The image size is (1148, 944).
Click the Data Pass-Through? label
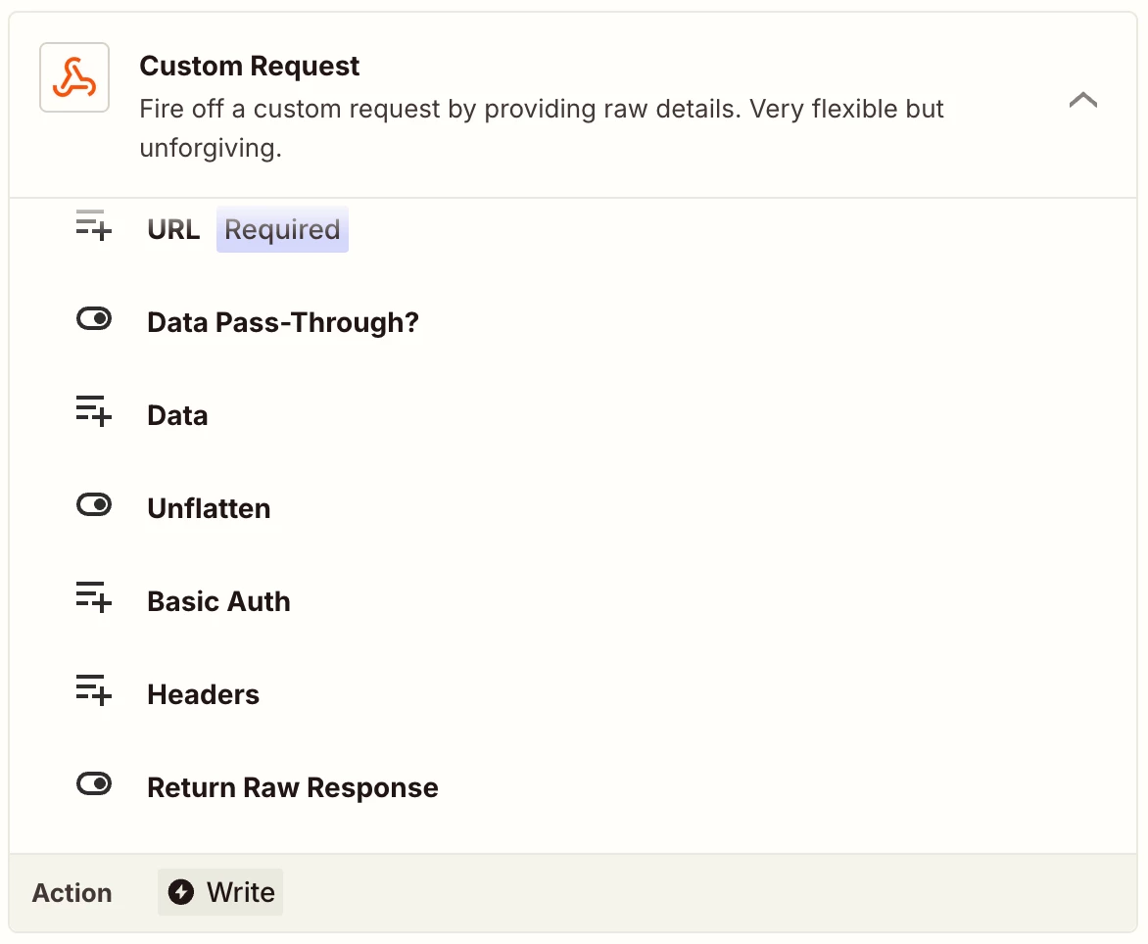point(283,323)
